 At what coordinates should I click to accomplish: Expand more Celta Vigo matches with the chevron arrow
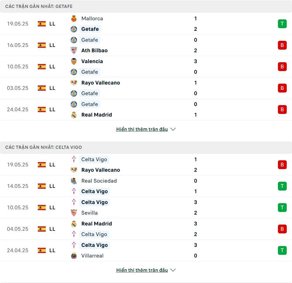click(173, 270)
